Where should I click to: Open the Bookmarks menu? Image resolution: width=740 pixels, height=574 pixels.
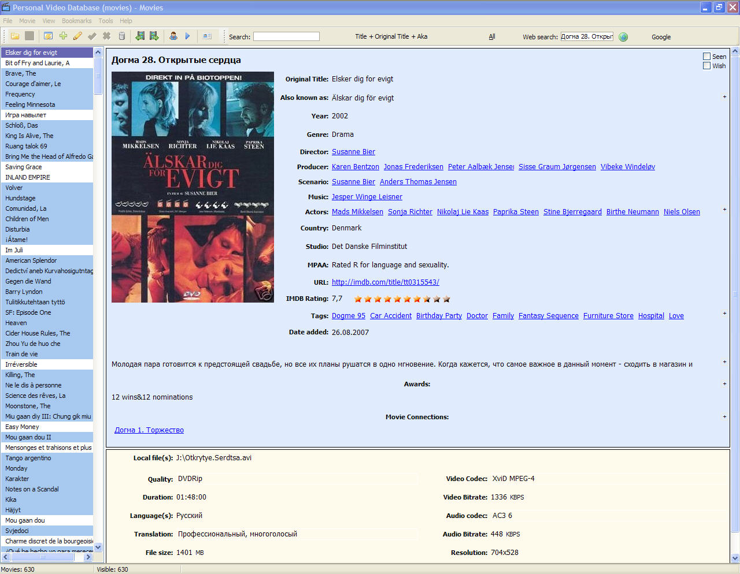pos(76,21)
